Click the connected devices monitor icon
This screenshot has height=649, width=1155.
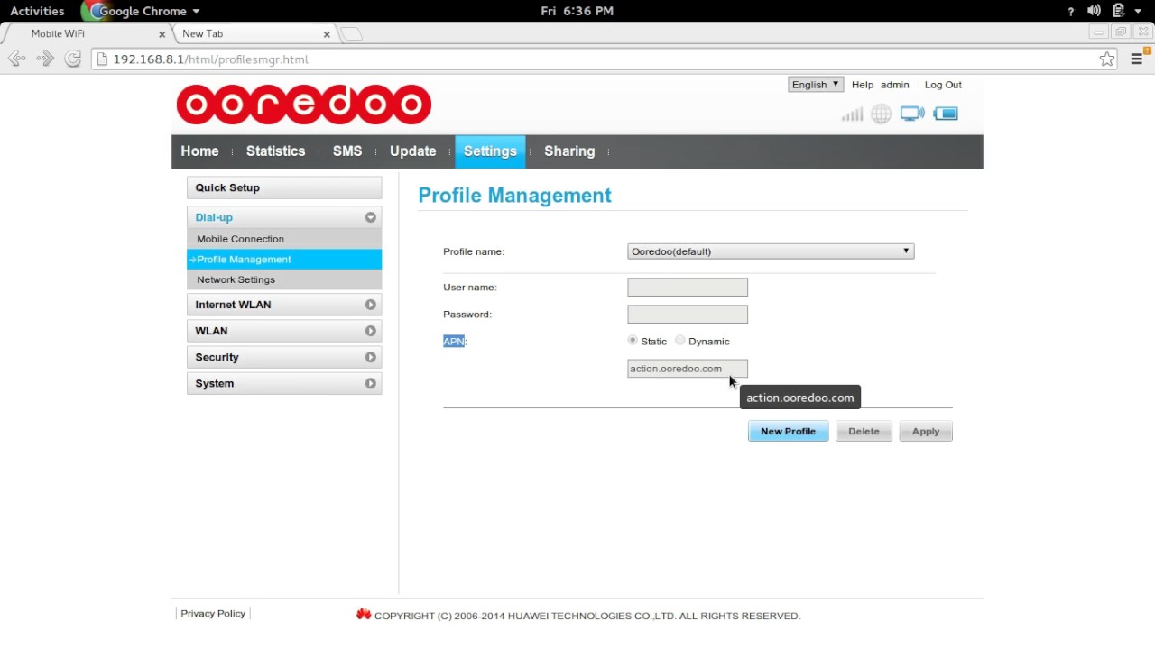(912, 114)
